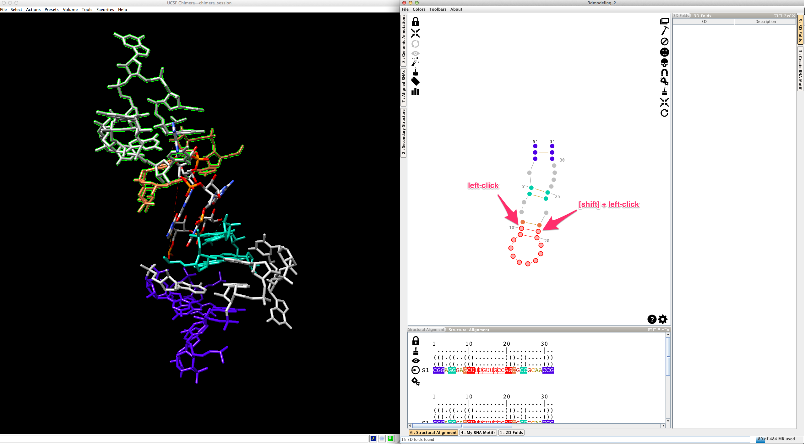
Task: Click the pin icon in 3D Folds panel title bar
Action: (785, 15)
